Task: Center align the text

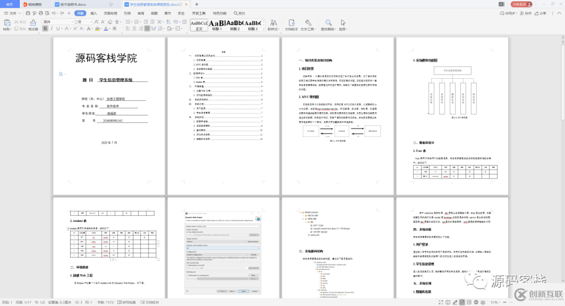Action: click(x=134, y=28)
